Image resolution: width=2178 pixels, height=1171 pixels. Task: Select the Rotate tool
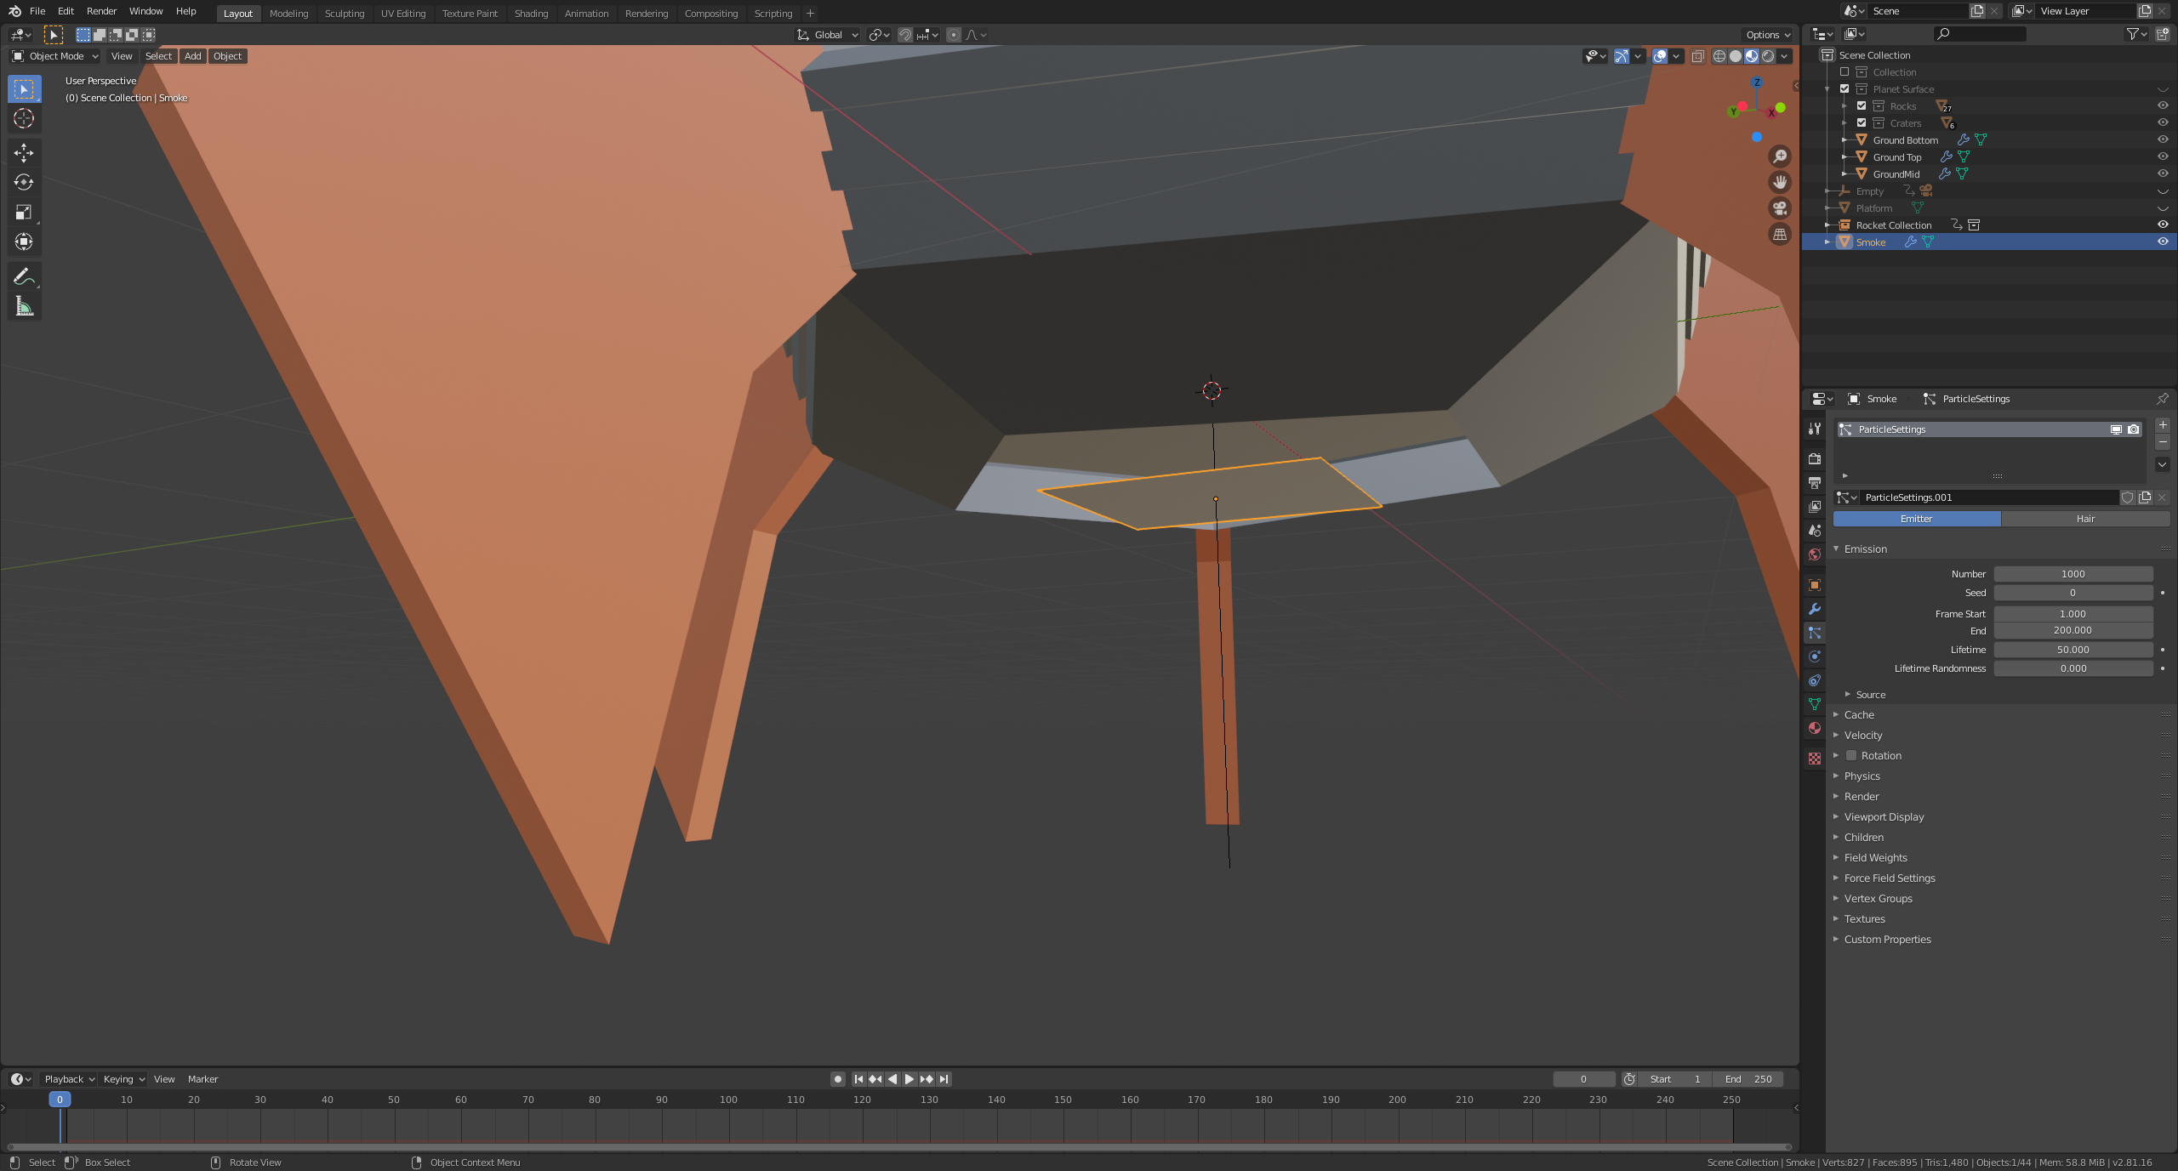pyautogui.click(x=24, y=182)
